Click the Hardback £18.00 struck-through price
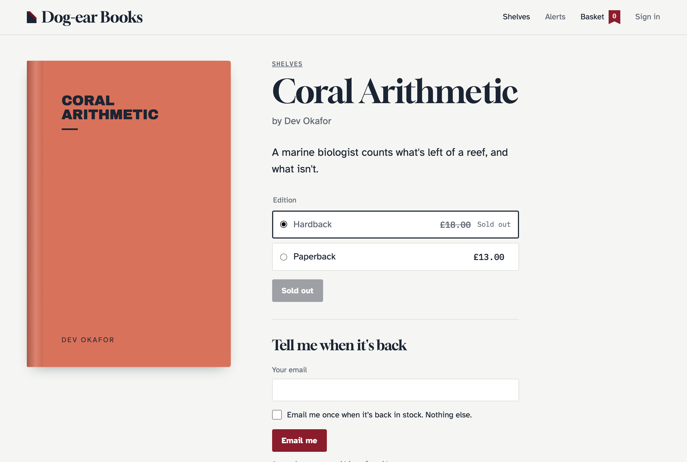Image resolution: width=687 pixels, height=462 pixels. click(x=455, y=225)
